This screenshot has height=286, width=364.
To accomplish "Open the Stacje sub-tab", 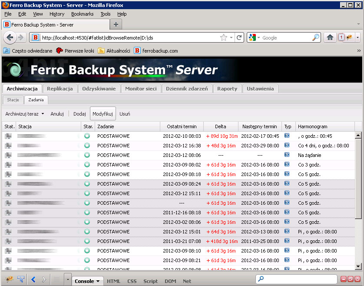I will tap(13, 100).
